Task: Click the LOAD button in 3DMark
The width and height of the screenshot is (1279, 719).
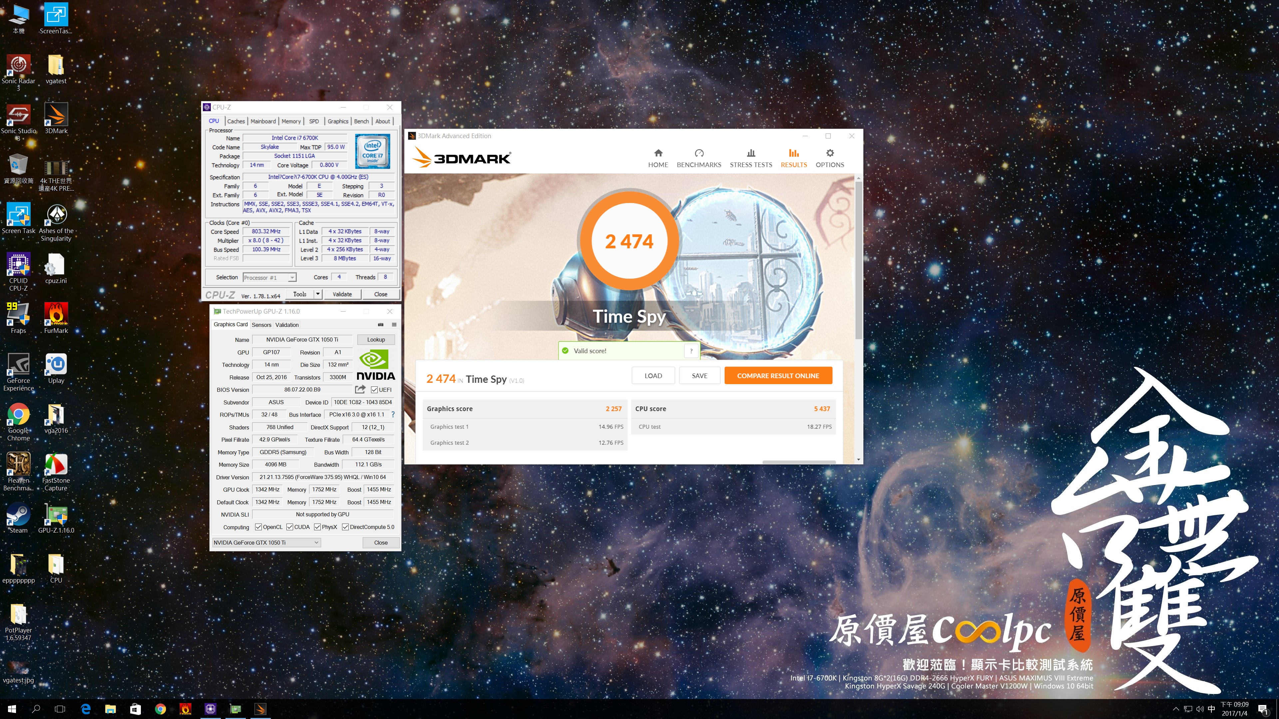Action: tap(653, 375)
